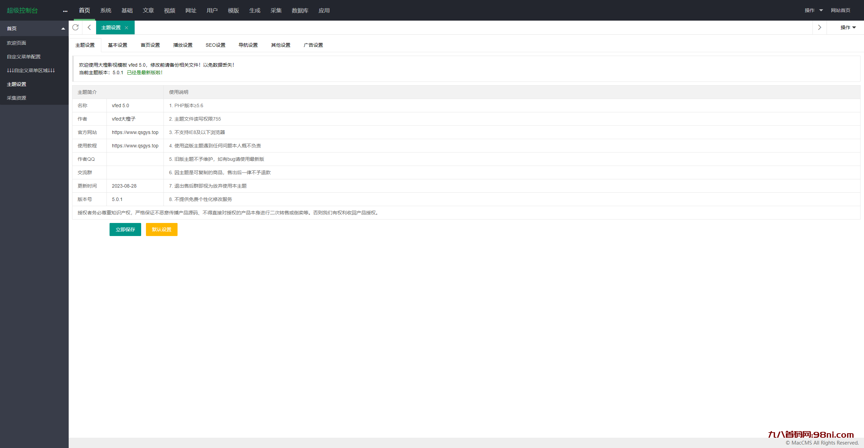Switch to the SEO设置 tab
Viewport: 864px width, 448px height.
coord(215,45)
